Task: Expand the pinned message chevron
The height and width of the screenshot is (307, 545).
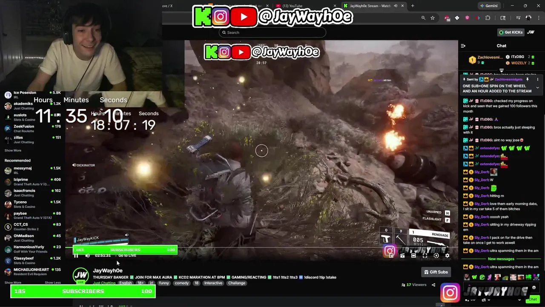Action: click(537, 88)
